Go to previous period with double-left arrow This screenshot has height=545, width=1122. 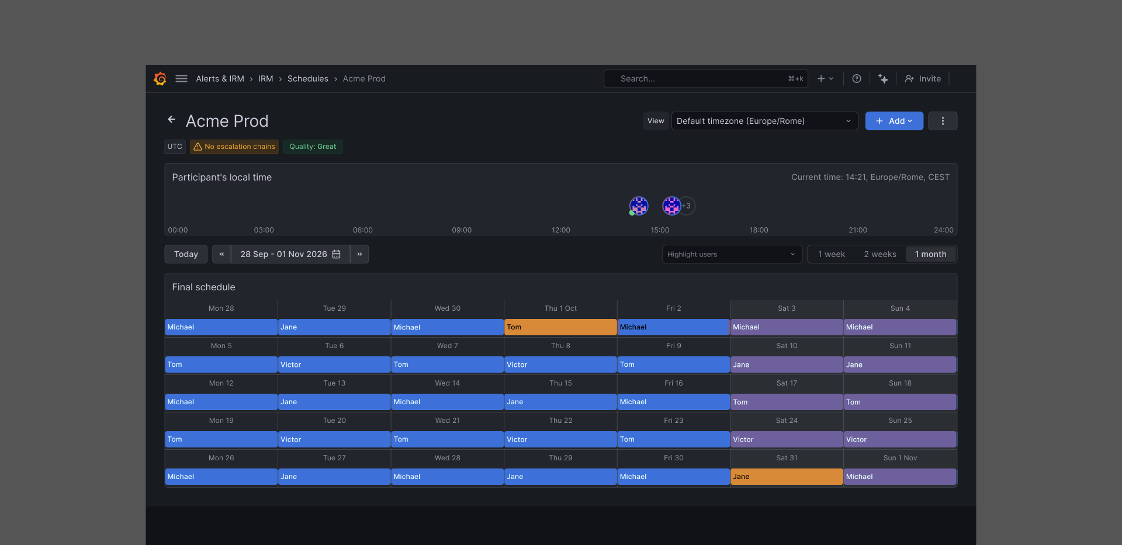pos(221,254)
